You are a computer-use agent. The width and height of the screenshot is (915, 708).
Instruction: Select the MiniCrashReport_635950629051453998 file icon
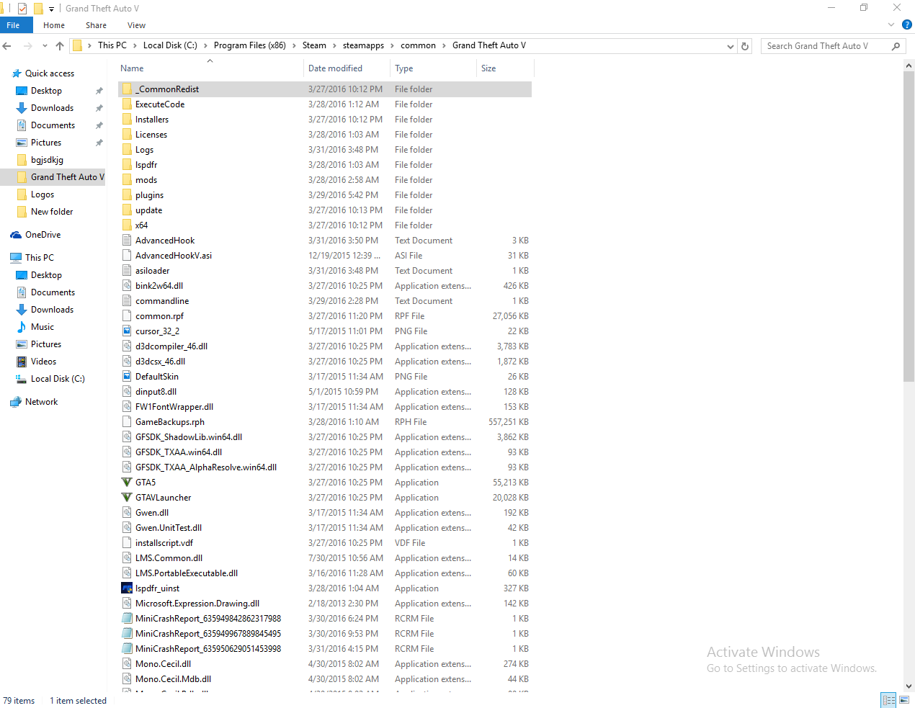point(127,649)
